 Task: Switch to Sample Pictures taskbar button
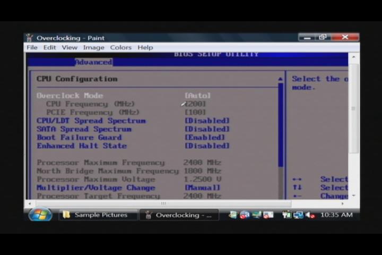(98, 215)
